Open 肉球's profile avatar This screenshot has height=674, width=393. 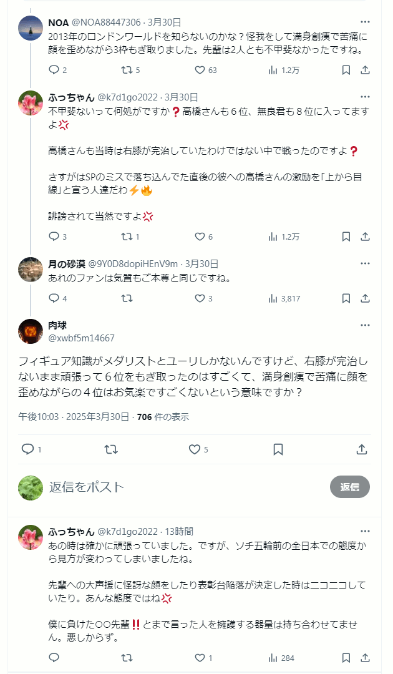click(x=31, y=331)
